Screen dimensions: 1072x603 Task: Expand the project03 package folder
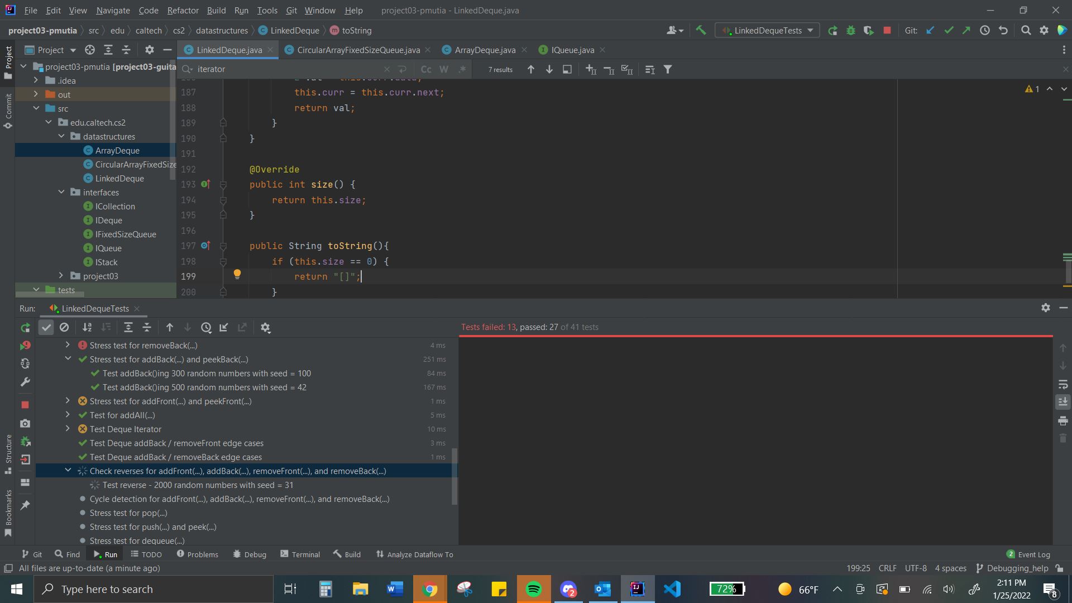point(61,276)
